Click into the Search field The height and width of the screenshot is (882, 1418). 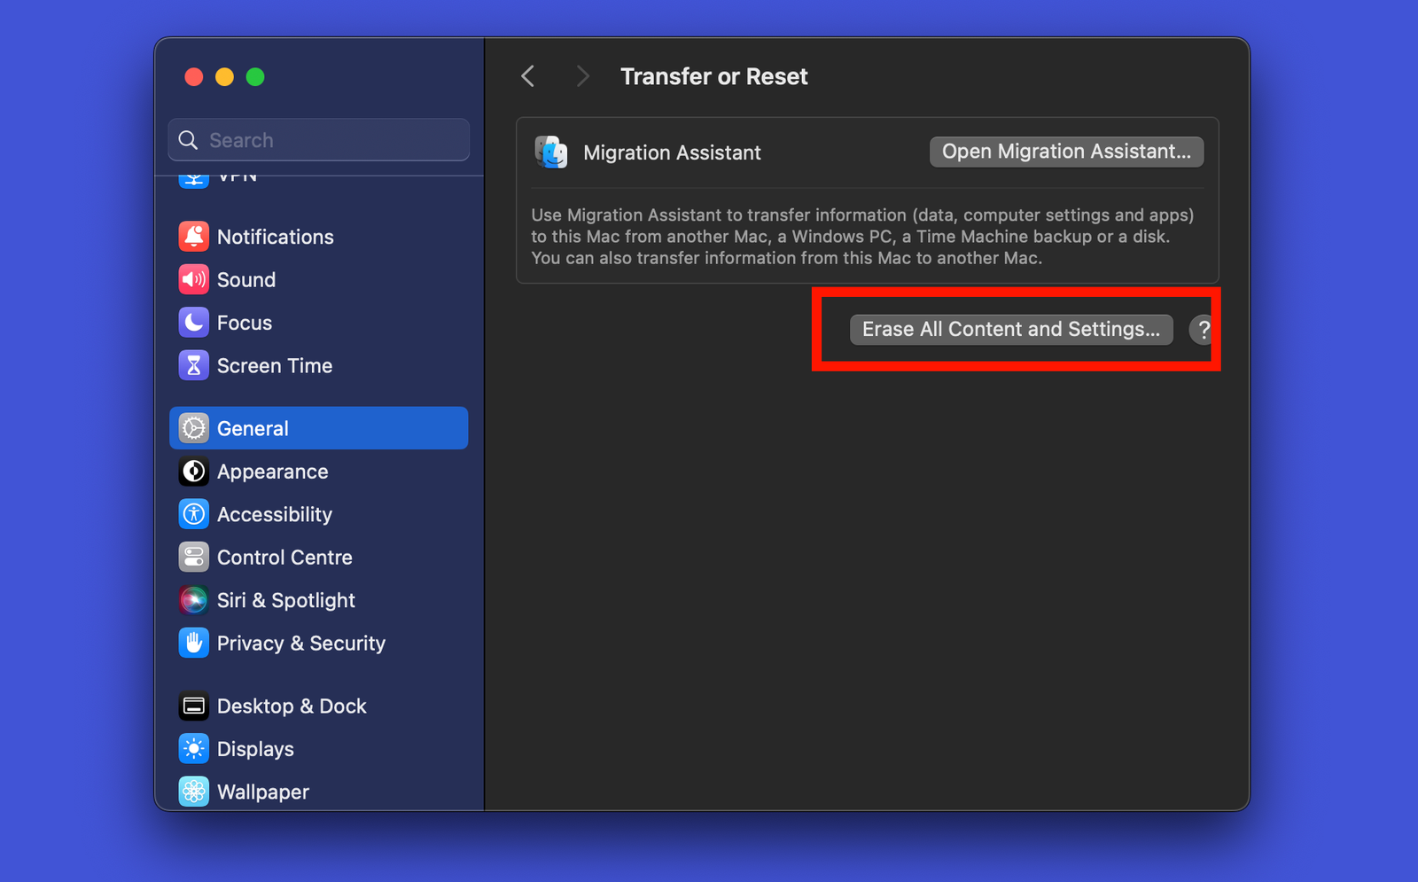[319, 140]
